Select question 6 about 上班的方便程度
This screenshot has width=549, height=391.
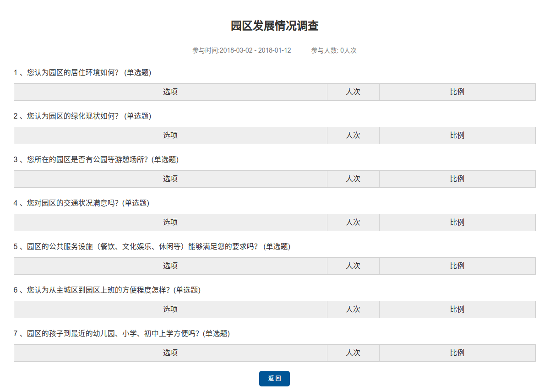(x=107, y=290)
